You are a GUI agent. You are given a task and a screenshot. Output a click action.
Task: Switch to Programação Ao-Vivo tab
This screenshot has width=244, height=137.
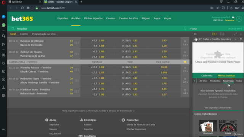click(x=44, y=34)
